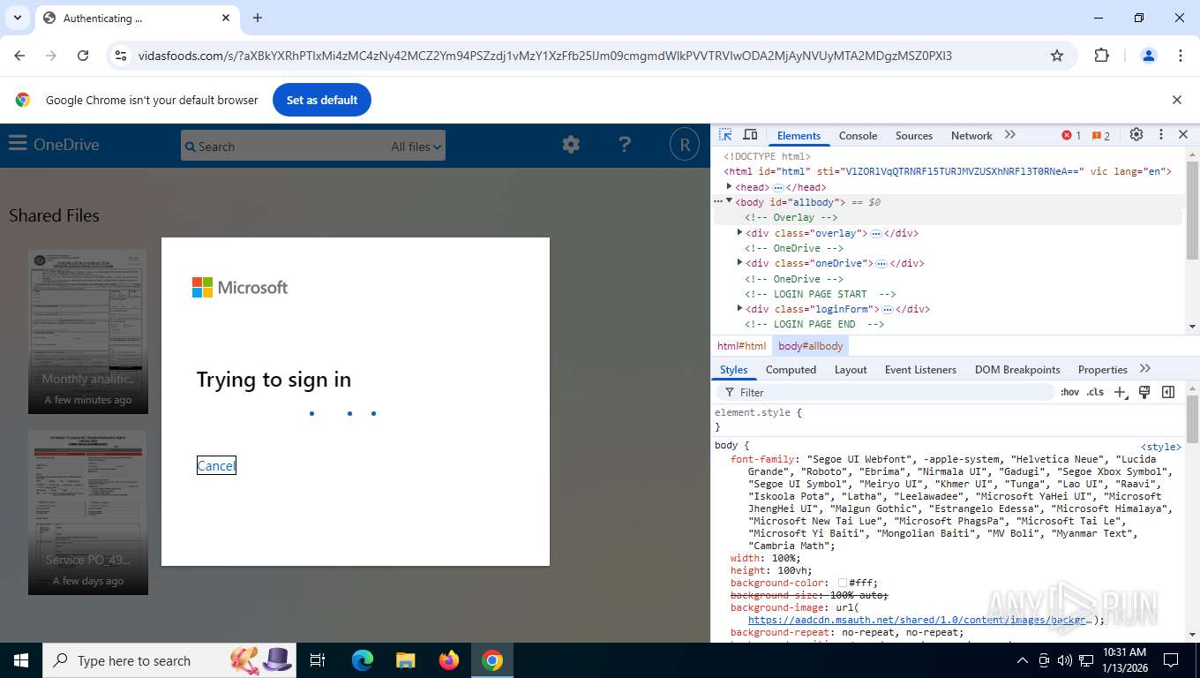Open the style source link for body rule
This screenshot has width=1200, height=678.
coord(1160,447)
